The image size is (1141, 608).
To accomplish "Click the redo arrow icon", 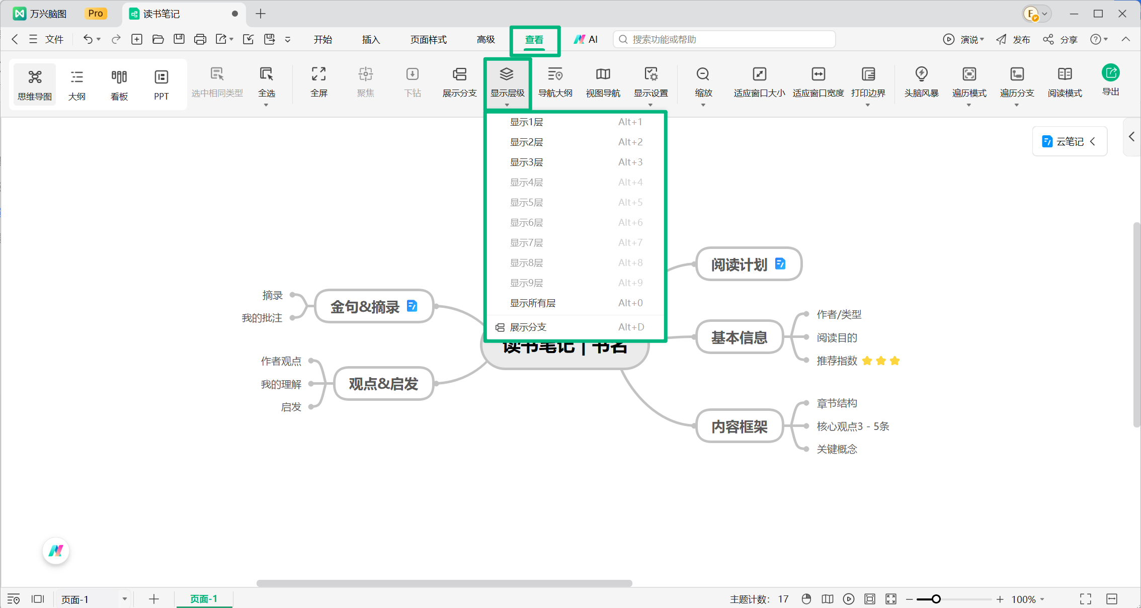I will (116, 39).
